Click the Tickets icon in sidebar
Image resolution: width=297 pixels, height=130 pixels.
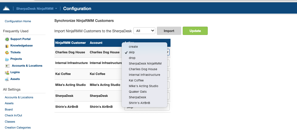(7, 52)
